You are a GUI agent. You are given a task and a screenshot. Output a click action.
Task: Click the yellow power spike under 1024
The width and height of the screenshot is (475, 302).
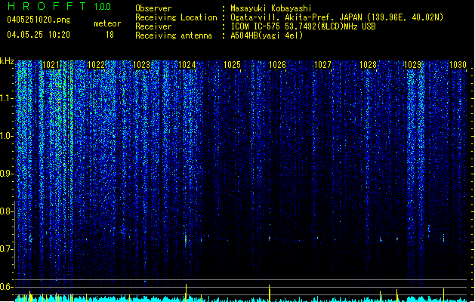(x=186, y=293)
